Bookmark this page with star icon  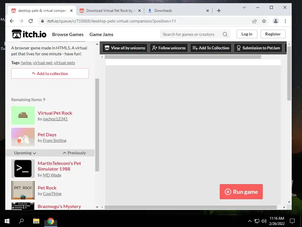[x=264, y=21]
